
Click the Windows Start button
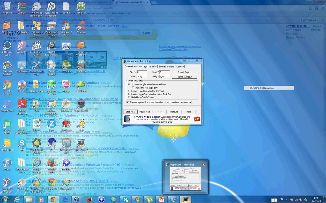click(x=5, y=199)
